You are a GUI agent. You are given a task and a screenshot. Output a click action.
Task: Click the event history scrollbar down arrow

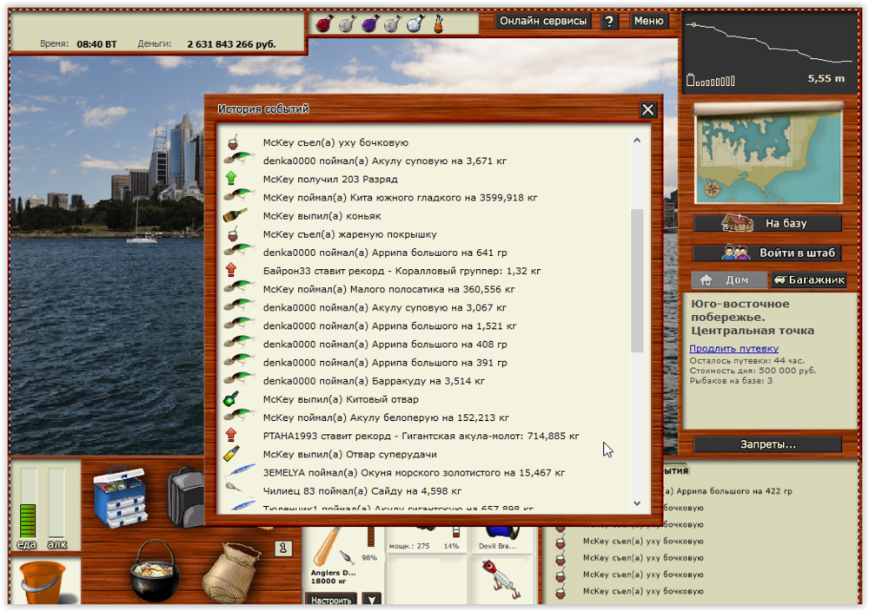(636, 503)
